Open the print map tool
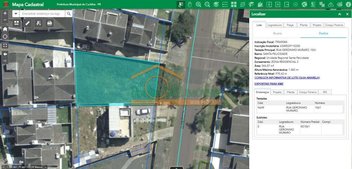352x169 pixels. (x=49, y=23)
